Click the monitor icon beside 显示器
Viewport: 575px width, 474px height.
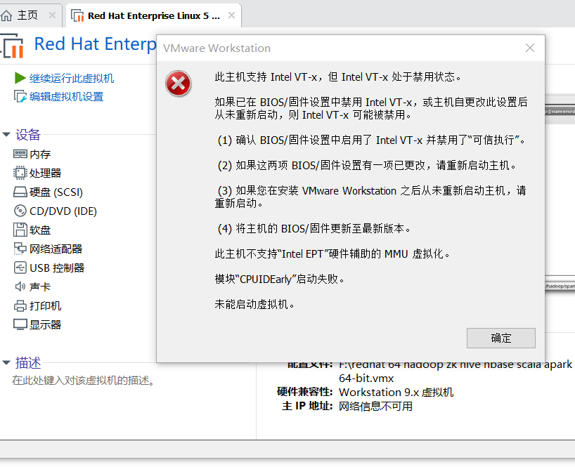[20, 324]
